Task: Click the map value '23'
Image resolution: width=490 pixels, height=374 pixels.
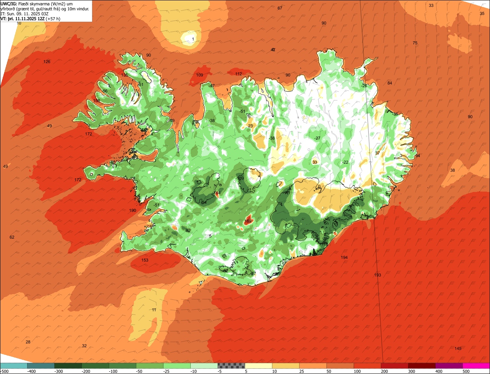Action: coord(250,126)
